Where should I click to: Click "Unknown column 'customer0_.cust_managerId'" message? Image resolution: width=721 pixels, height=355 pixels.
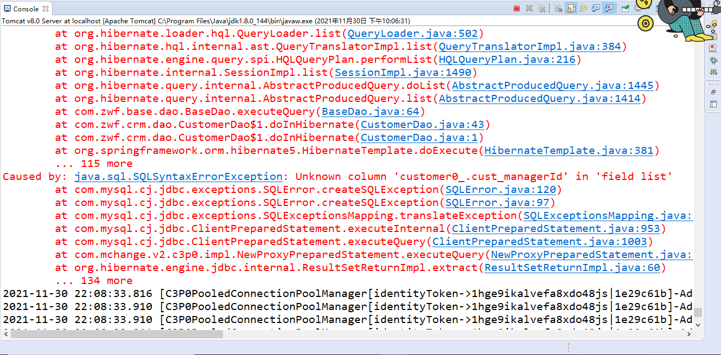pyautogui.click(x=432, y=177)
